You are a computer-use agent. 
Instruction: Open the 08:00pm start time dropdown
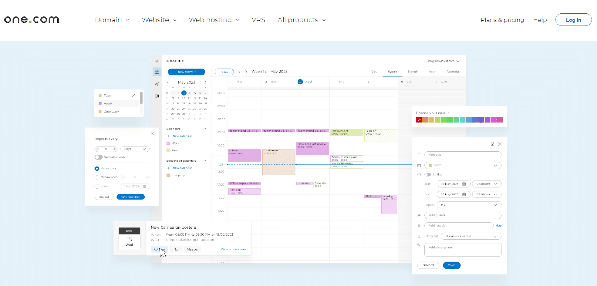[x=487, y=184]
